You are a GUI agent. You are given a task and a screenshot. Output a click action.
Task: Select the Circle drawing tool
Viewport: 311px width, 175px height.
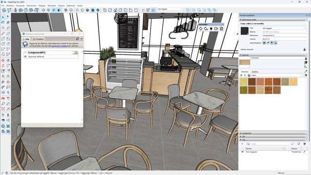(3, 44)
